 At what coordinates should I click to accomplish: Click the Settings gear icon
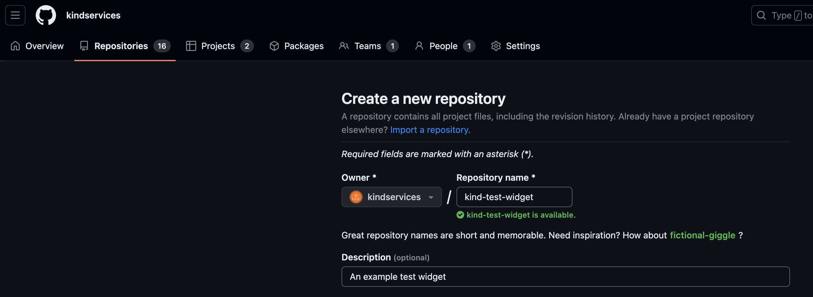pos(496,46)
